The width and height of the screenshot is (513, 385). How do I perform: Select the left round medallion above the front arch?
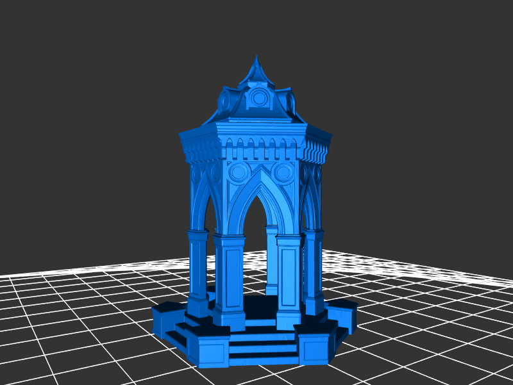tap(238, 172)
